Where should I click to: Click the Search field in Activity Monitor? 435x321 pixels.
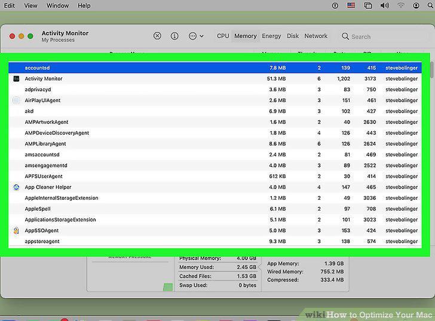pyautogui.click(x=384, y=36)
